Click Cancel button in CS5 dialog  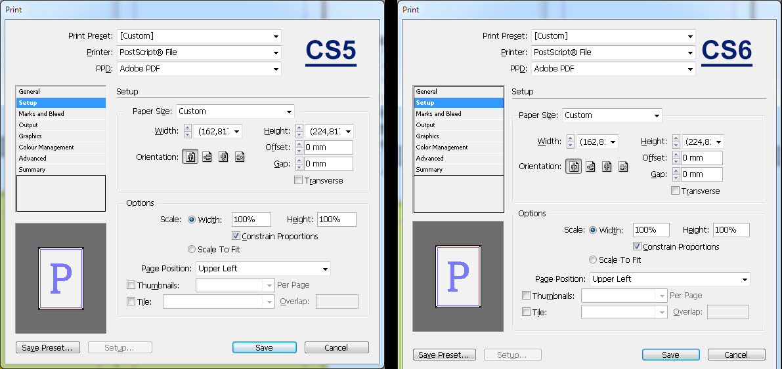pyautogui.click(x=337, y=347)
